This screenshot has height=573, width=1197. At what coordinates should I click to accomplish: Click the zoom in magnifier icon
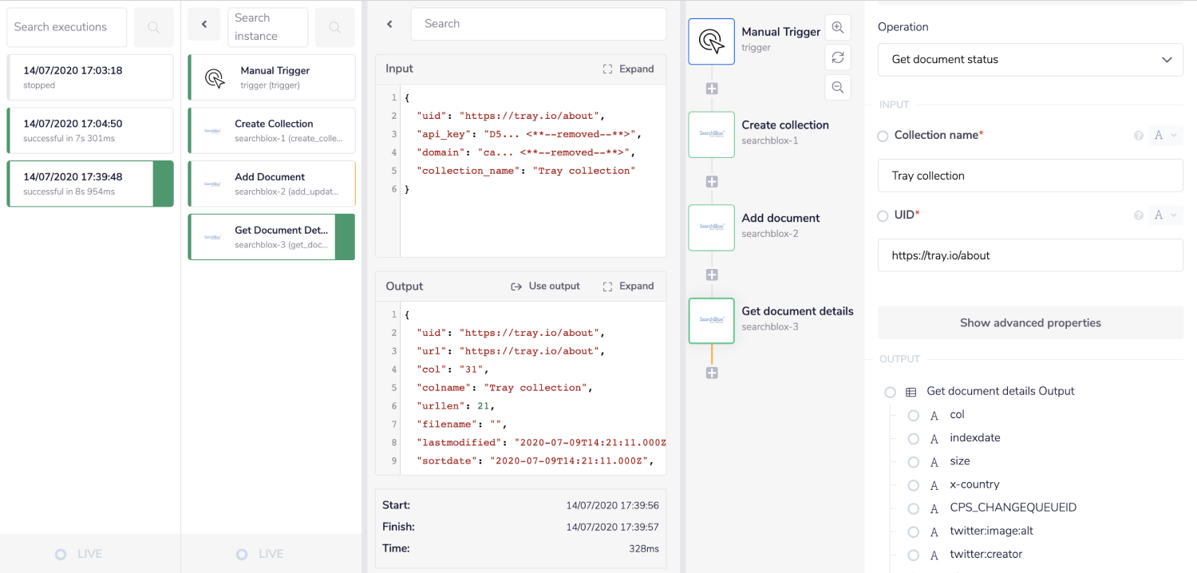click(x=837, y=27)
